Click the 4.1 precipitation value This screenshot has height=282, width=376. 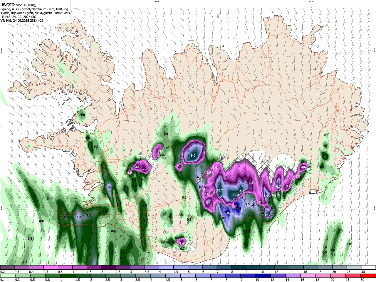pos(208,202)
